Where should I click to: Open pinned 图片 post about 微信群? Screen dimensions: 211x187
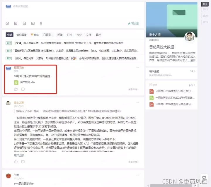tap(76, 58)
